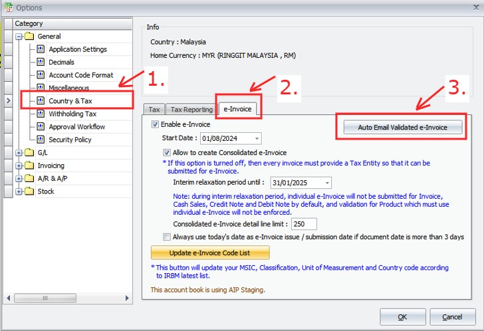Expand the G/L tree node
This screenshot has height=331, width=484.
pos(19,153)
